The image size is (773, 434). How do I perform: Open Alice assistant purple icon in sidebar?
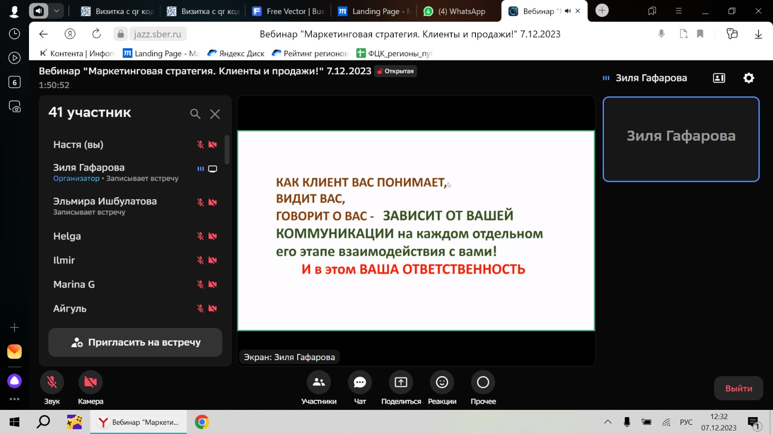click(x=14, y=381)
